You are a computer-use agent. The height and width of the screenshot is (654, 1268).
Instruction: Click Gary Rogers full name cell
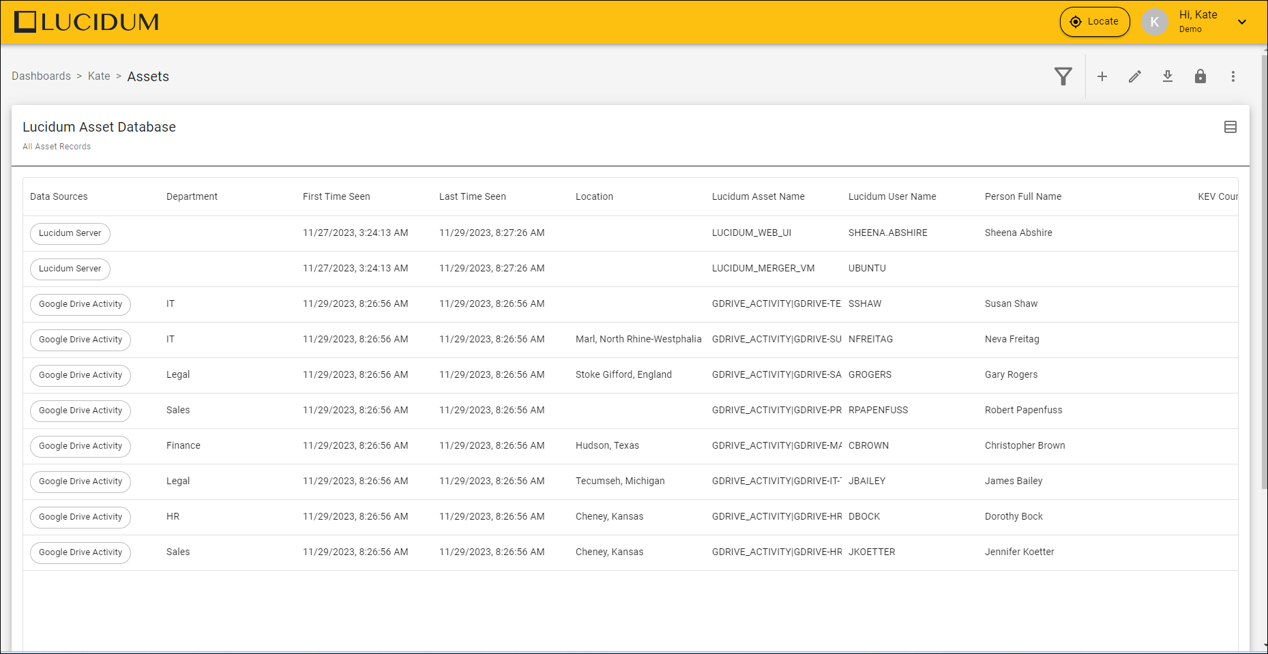coord(1011,374)
